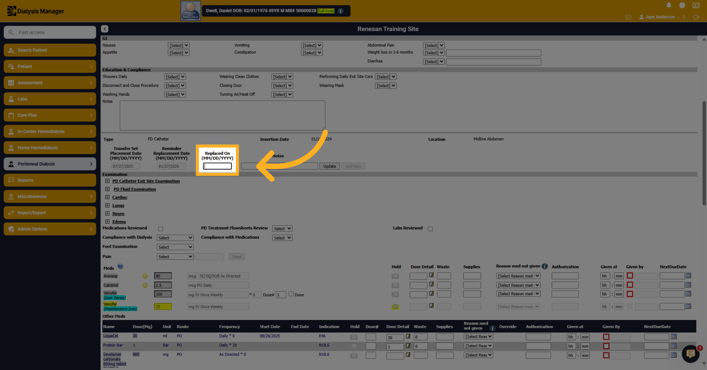The height and width of the screenshot is (370, 707).
Task: Click the Fast access search field
Action: click(x=50, y=32)
